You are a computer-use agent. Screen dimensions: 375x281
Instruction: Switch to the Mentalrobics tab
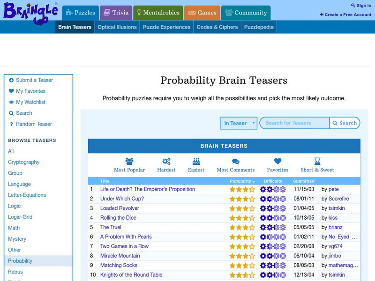pyautogui.click(x=157, y=13)
